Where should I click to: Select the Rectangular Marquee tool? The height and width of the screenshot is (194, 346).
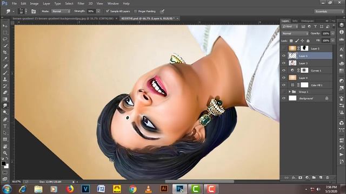(x=5, y=32)
